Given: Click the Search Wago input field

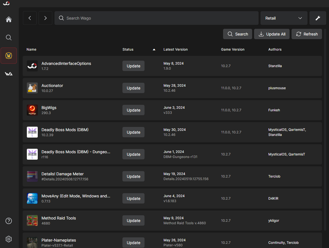Looking at the screenshot, I should tap(157, 18).
